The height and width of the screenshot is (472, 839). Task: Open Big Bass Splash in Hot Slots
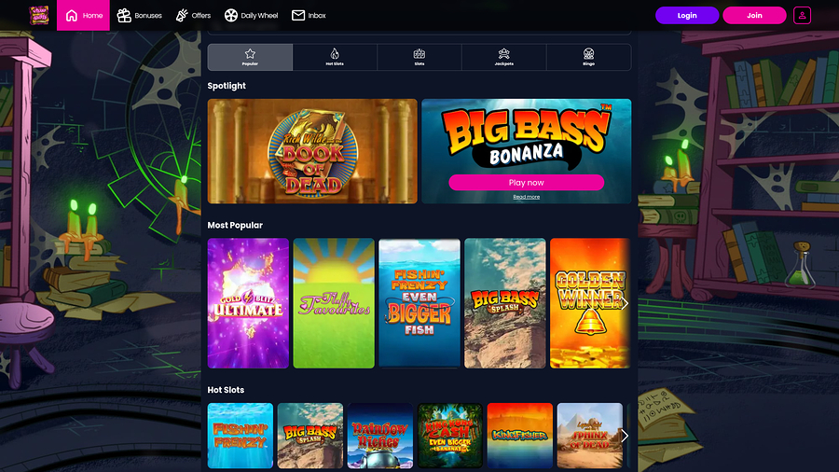[310, 436]
